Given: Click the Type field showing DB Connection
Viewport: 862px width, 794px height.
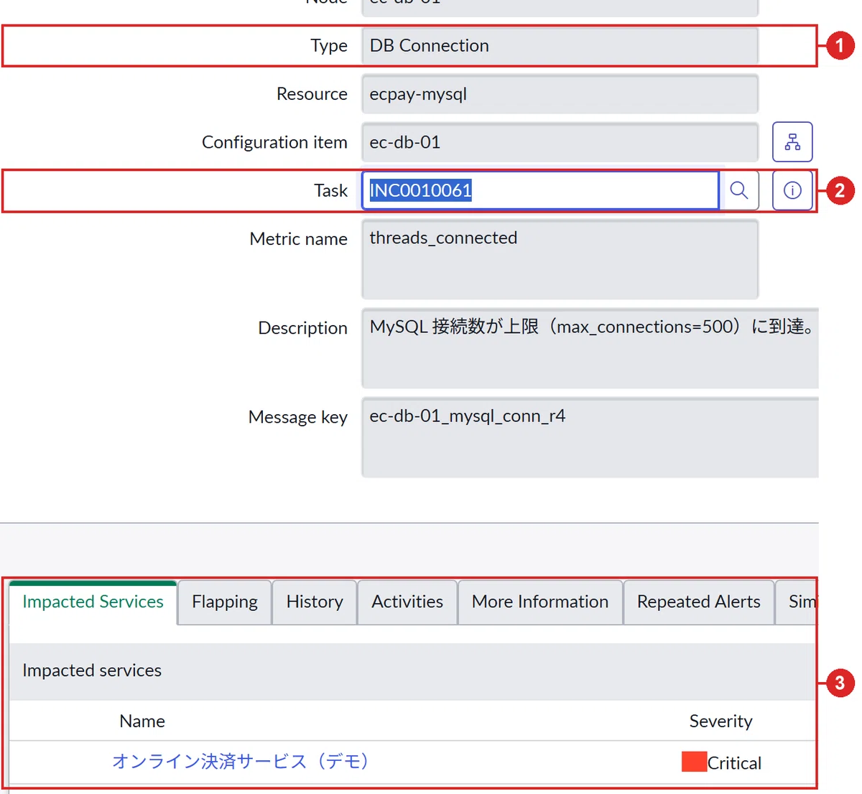Looking at the screenshot, I should (560, 46).
